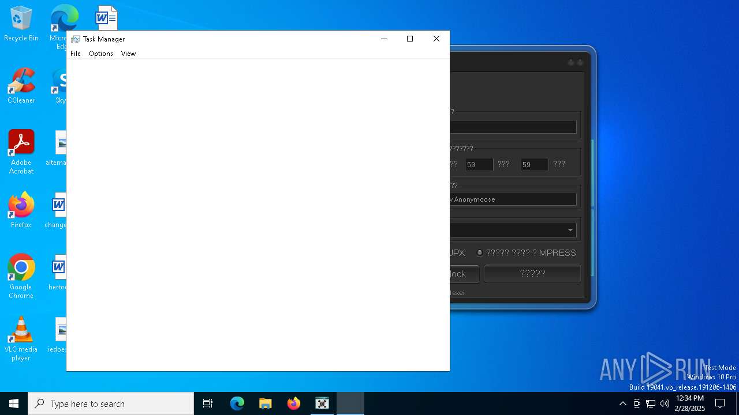Select the Google Chrome desktop shortcut
This screenshot has height=415, width=739.
pyautogui.click(x=21, y=277)
